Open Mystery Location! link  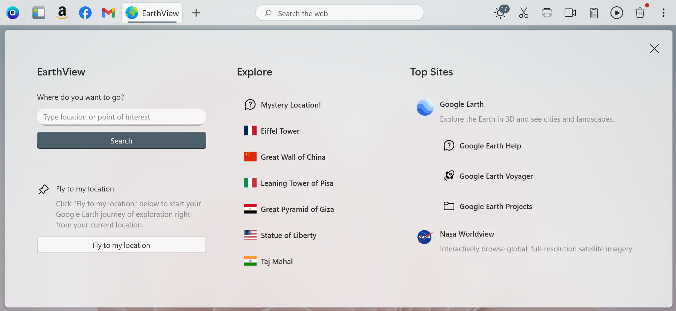pos(291,105)
